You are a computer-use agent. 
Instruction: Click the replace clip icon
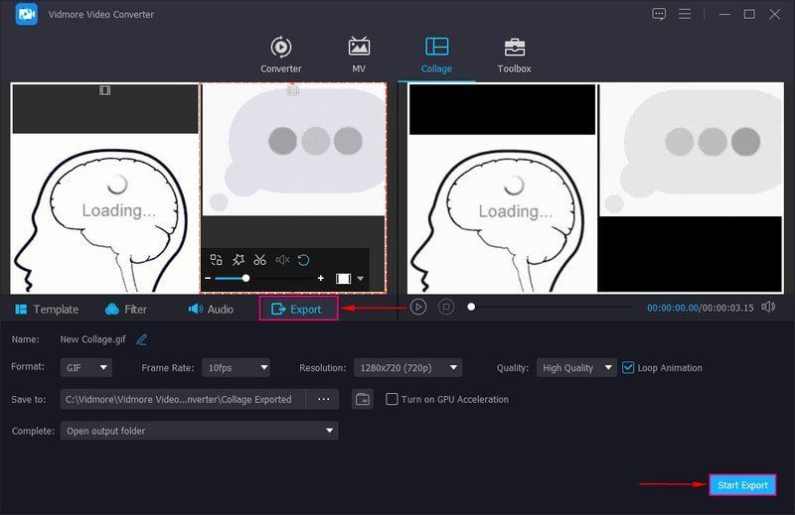pyautogui.click(x=216, y=260)
